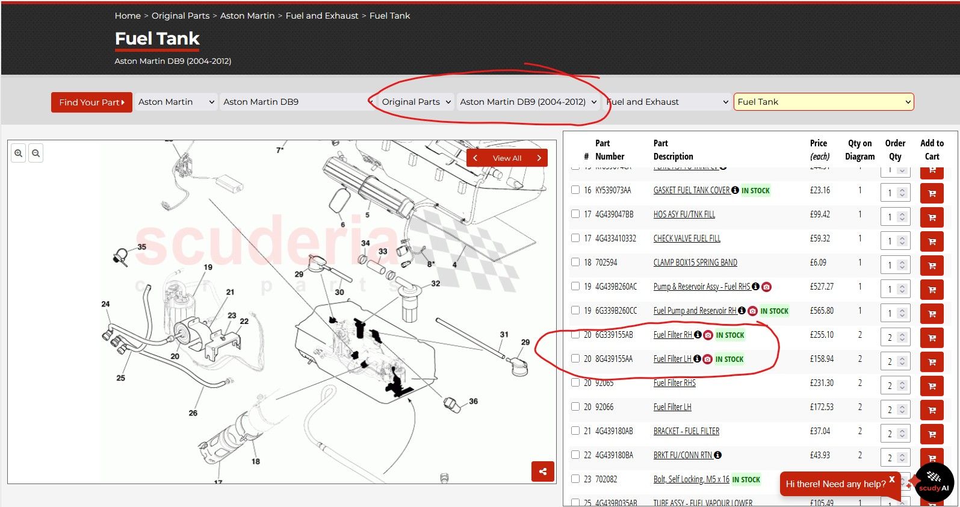Open photo of Pump & Reservoir Assy RHS
Image resolution: width=960 pixels, height=507 pixels.
click(766, 287)
